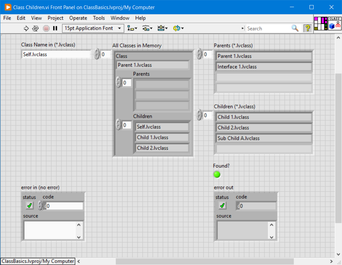The height and width of the screenshot is (265, 342).
Task: Click the small arrow left of Search
Action: pos(243,28)
